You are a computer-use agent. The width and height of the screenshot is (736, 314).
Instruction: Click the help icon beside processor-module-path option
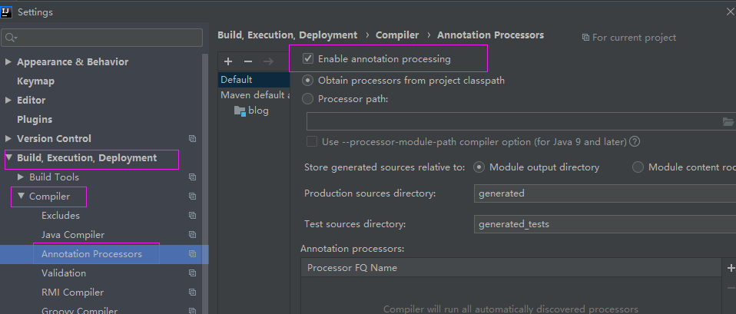coord(635,141)
